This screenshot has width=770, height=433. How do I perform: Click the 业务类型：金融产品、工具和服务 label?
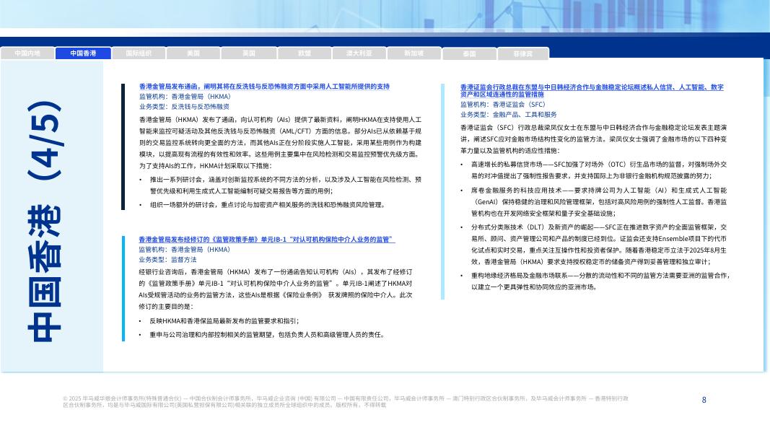click(505, 113)
